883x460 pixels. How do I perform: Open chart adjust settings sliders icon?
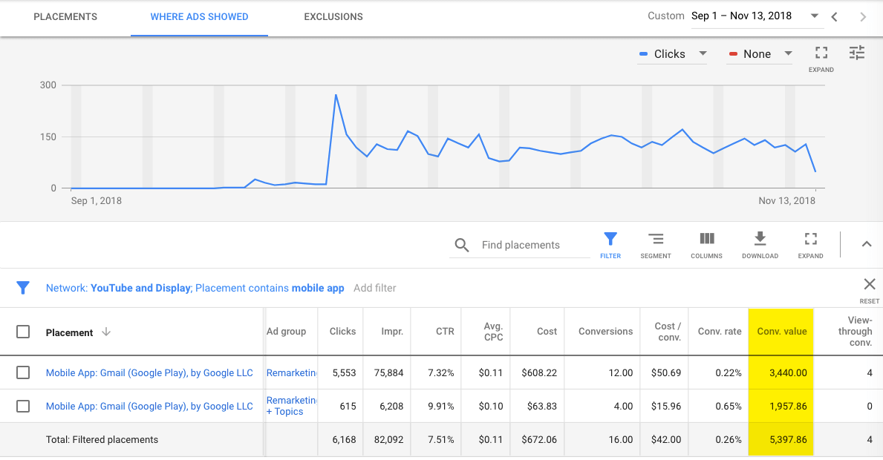point(857,53)
